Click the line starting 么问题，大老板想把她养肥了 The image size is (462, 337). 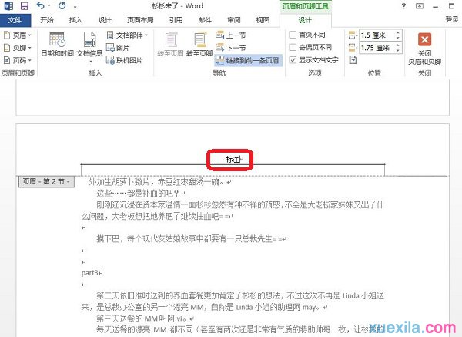pos(157,216)
